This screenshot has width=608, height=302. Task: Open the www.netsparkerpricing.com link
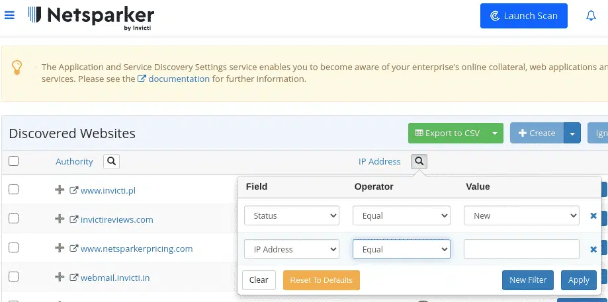pyautogui.click(x=136, y=248)
